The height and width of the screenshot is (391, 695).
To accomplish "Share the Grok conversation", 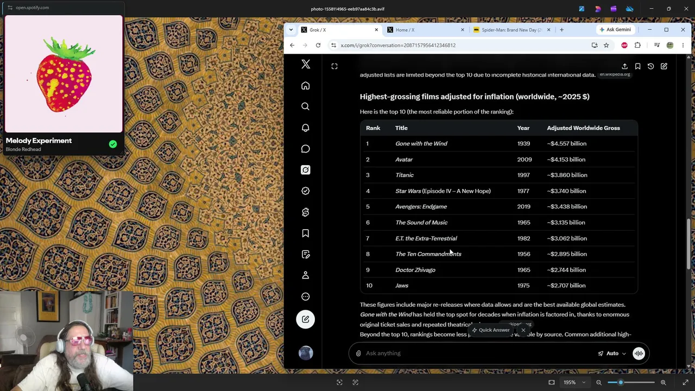I will coord(624,66).
